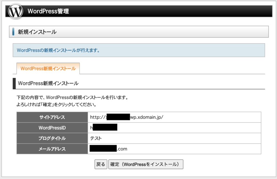
Task: Click the blog title value テスト
Action: 96,138
